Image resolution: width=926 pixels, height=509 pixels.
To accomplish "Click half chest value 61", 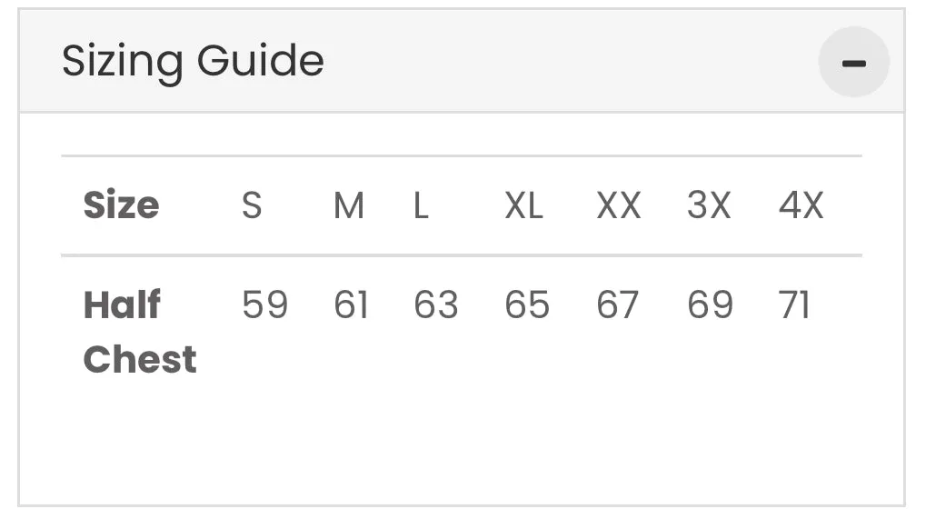I will (351, 305).
